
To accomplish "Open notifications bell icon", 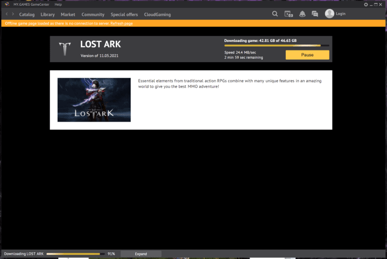I will pos(302,14).
